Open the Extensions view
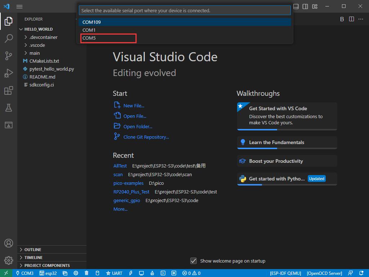The width and height of the screenshot is (369, 277). (x=9, y=90)
